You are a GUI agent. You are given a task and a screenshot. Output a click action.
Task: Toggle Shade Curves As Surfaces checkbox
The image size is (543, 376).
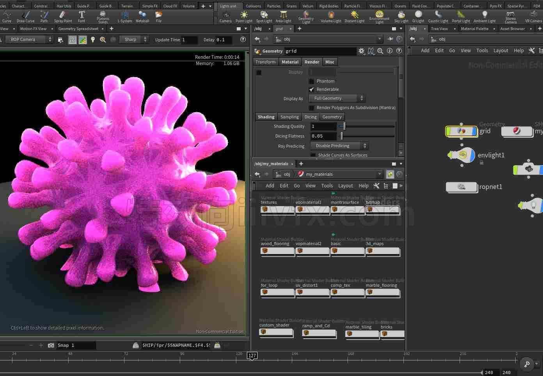[313, 155]
